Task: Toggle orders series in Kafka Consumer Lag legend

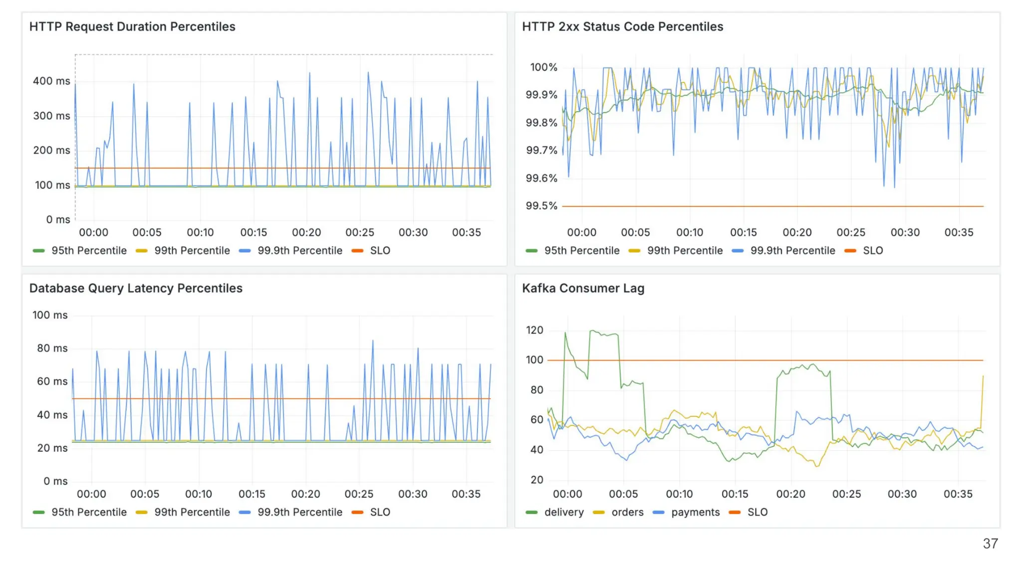Action: point(627,512)
